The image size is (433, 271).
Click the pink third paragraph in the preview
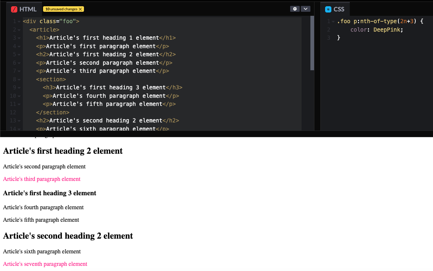(42, 179)
